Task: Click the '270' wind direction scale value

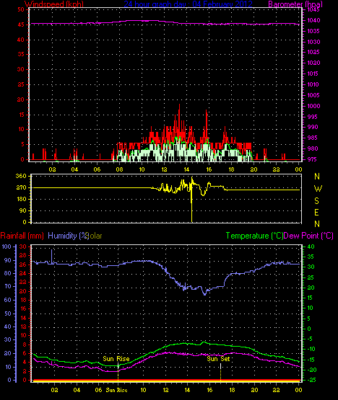Action: pyautogui.click(x=21, y=187)
